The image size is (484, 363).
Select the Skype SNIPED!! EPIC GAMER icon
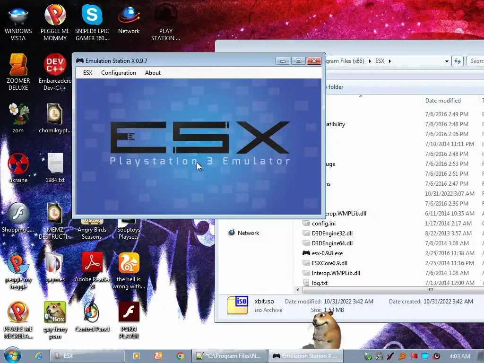point(92,24)
